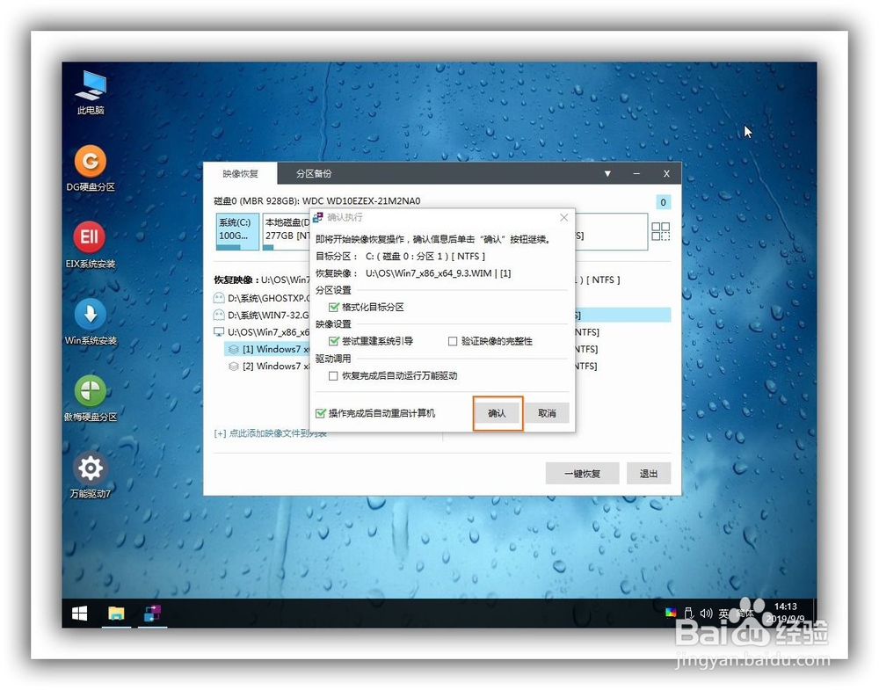The width and height of the screenshot is (879, 690).
Task: Select [1] Windows7 sub-image
Action: pos(268,349)
